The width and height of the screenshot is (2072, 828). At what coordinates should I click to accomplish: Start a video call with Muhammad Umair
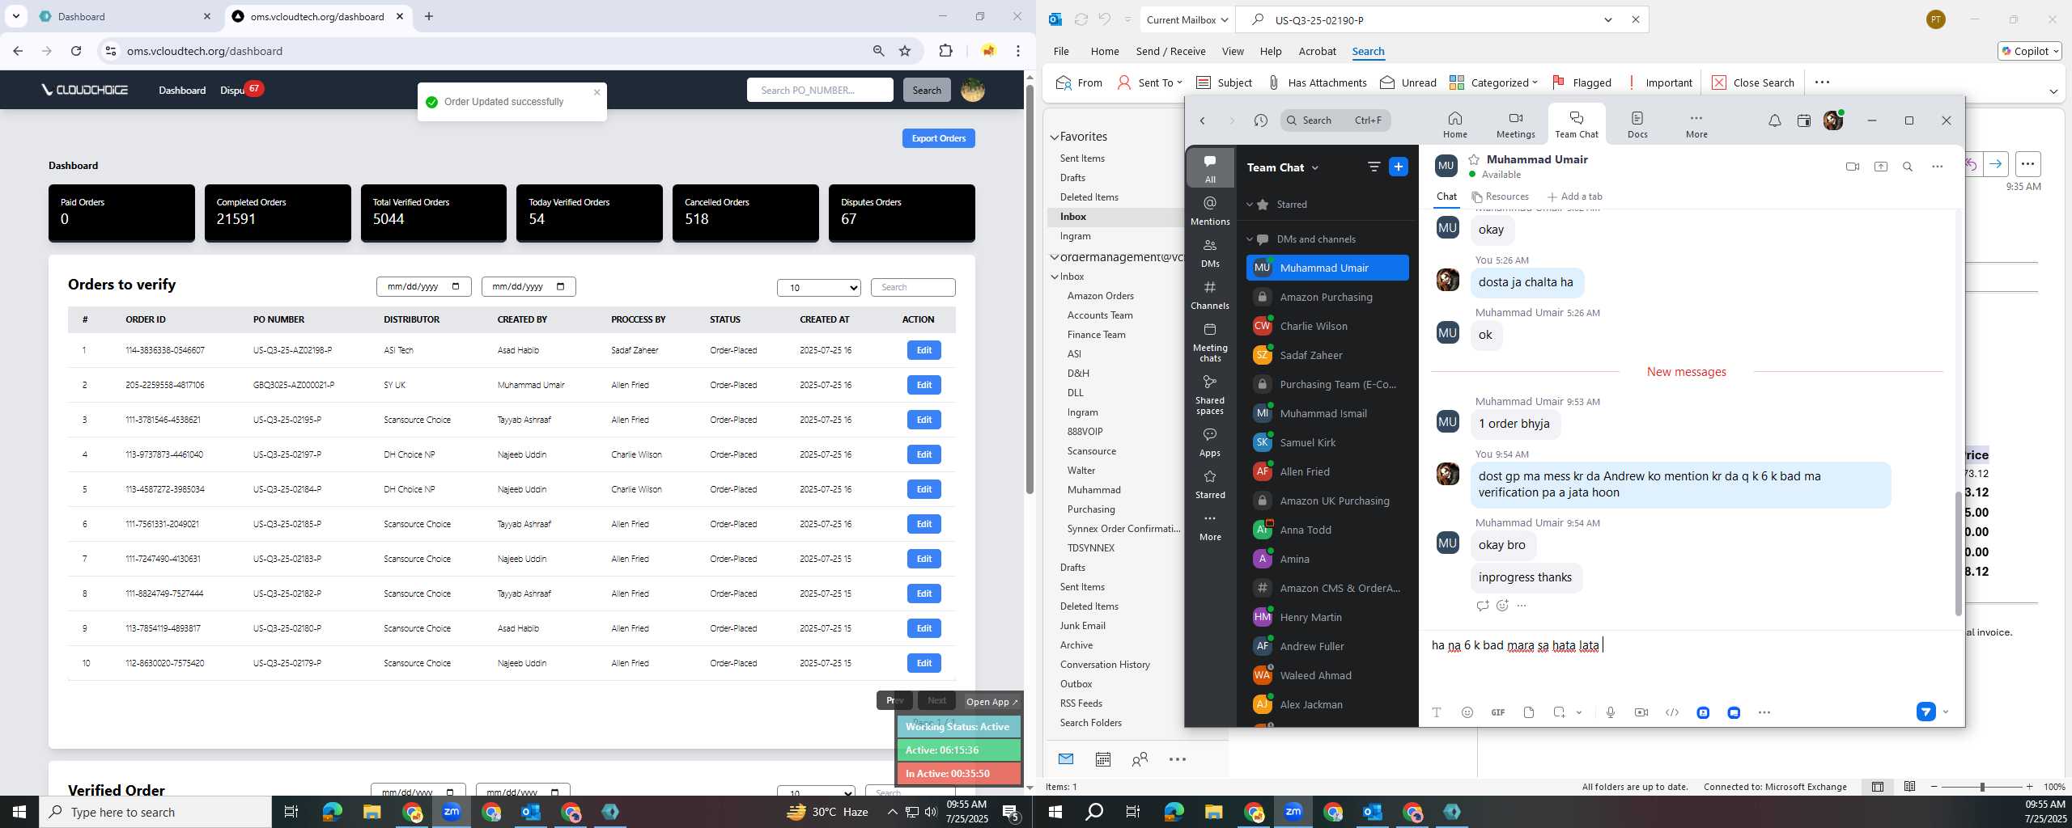click(1852, 167)
